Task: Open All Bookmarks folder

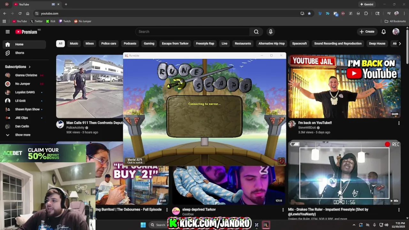Action: (395, 21)
